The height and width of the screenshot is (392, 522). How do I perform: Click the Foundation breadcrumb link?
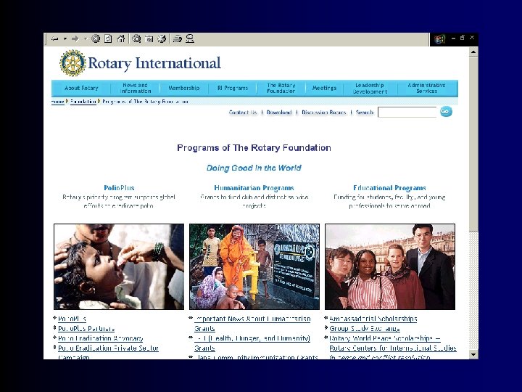(x=83, y=102)
